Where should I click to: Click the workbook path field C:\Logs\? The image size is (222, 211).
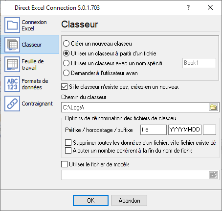coord(135,107)
